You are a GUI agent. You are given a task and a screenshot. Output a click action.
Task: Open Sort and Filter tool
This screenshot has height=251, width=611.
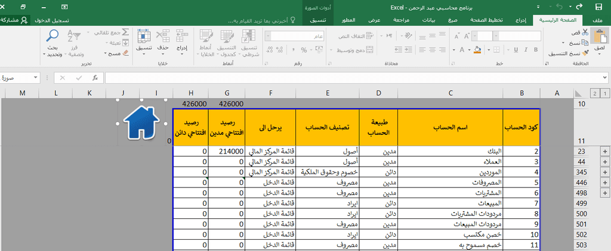73,36
